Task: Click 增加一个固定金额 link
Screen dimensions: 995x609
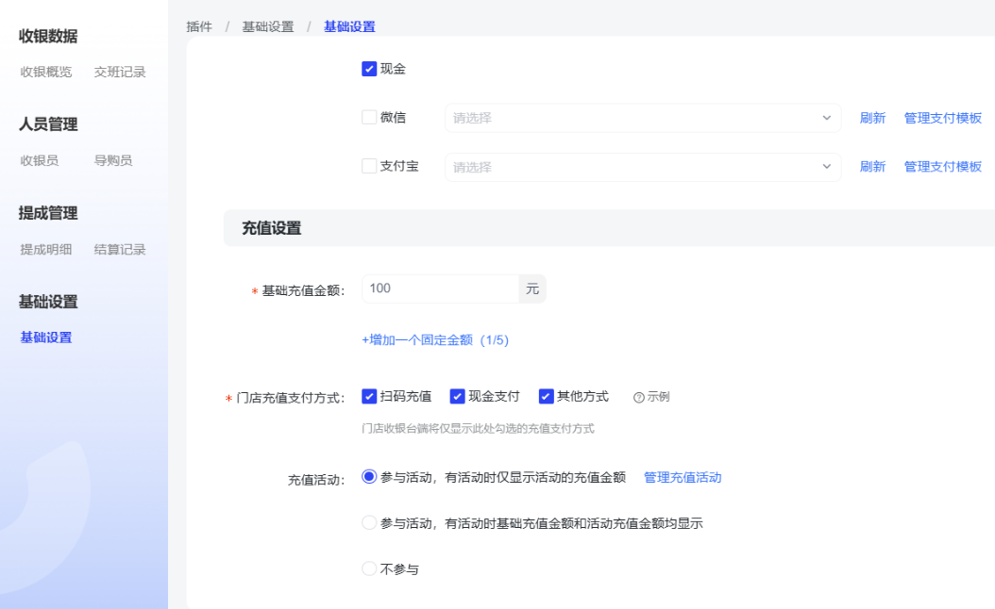Action: [435, 340]
